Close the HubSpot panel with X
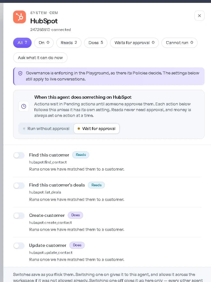 tap(199, 16)
